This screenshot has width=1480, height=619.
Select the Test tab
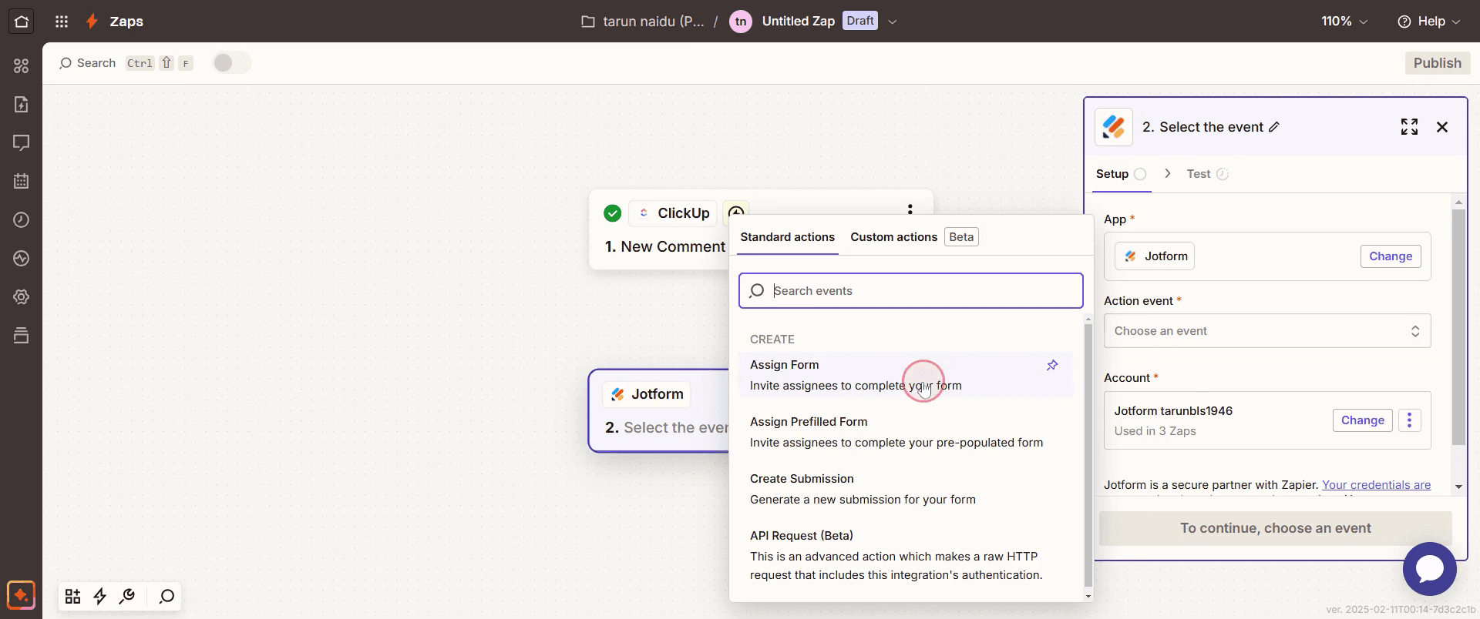[1207, 174]
